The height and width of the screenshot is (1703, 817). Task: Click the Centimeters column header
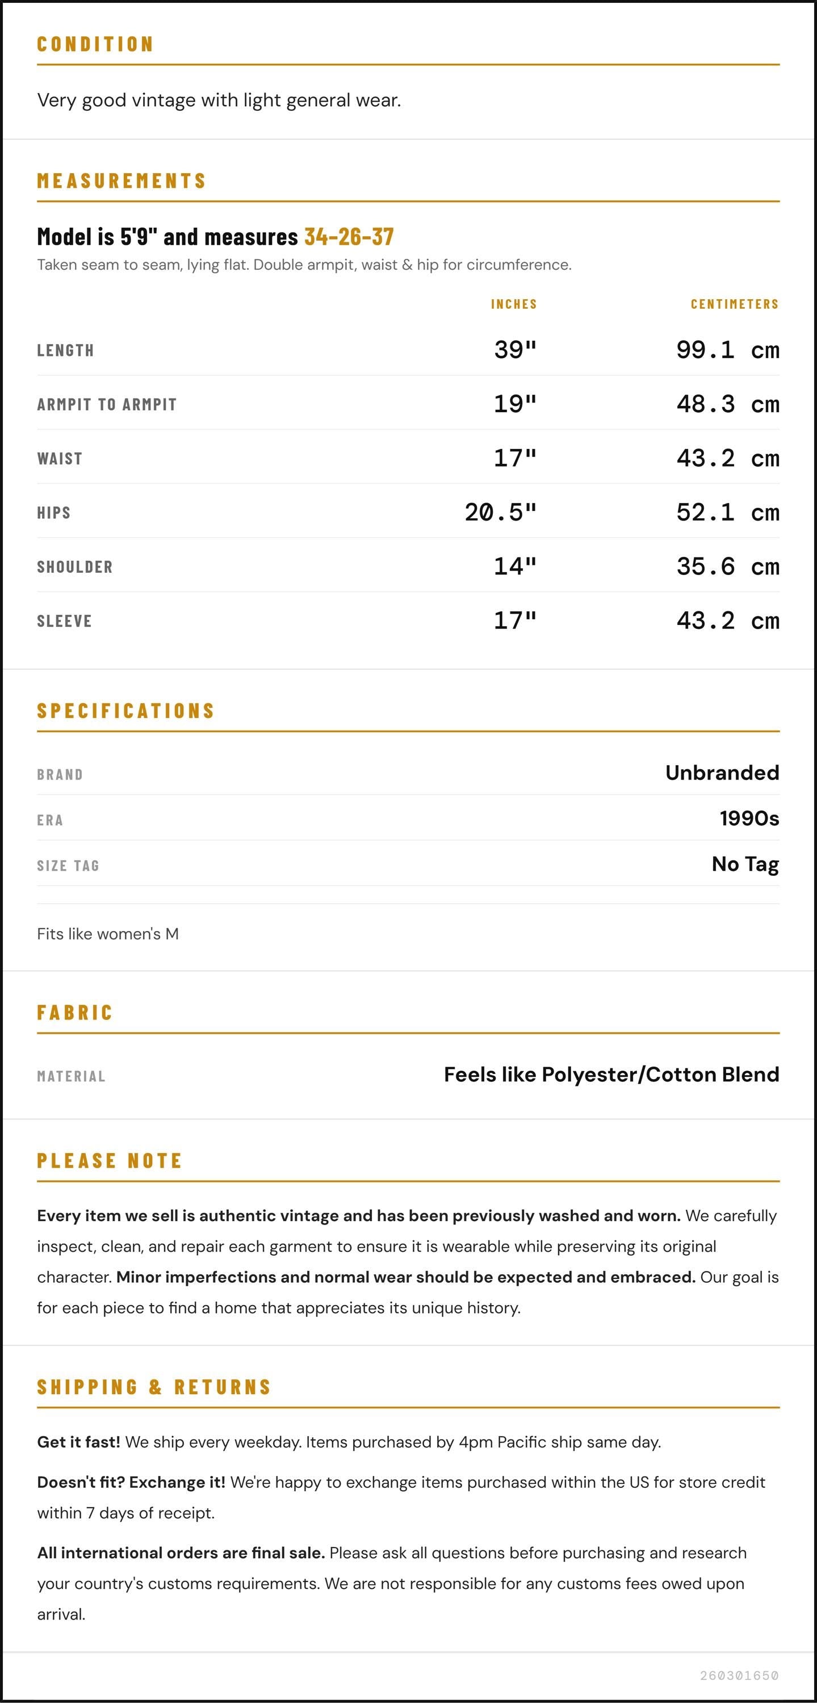point(734,304)
